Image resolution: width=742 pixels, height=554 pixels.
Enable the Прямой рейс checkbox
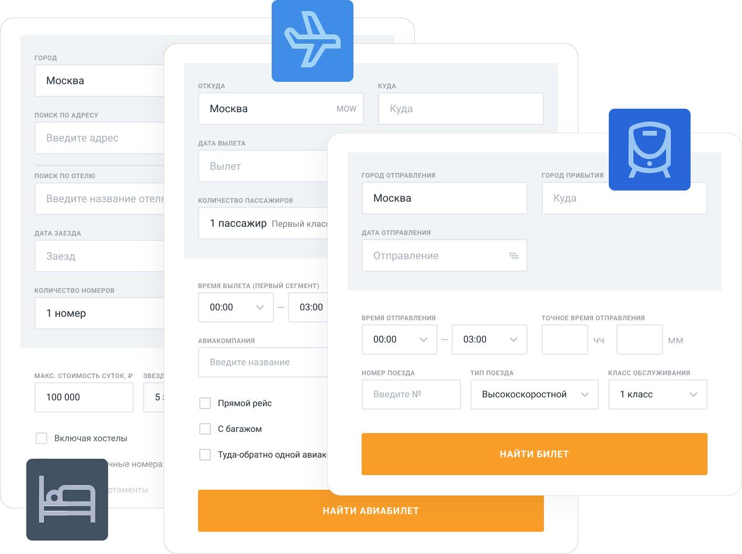[205, 403]
